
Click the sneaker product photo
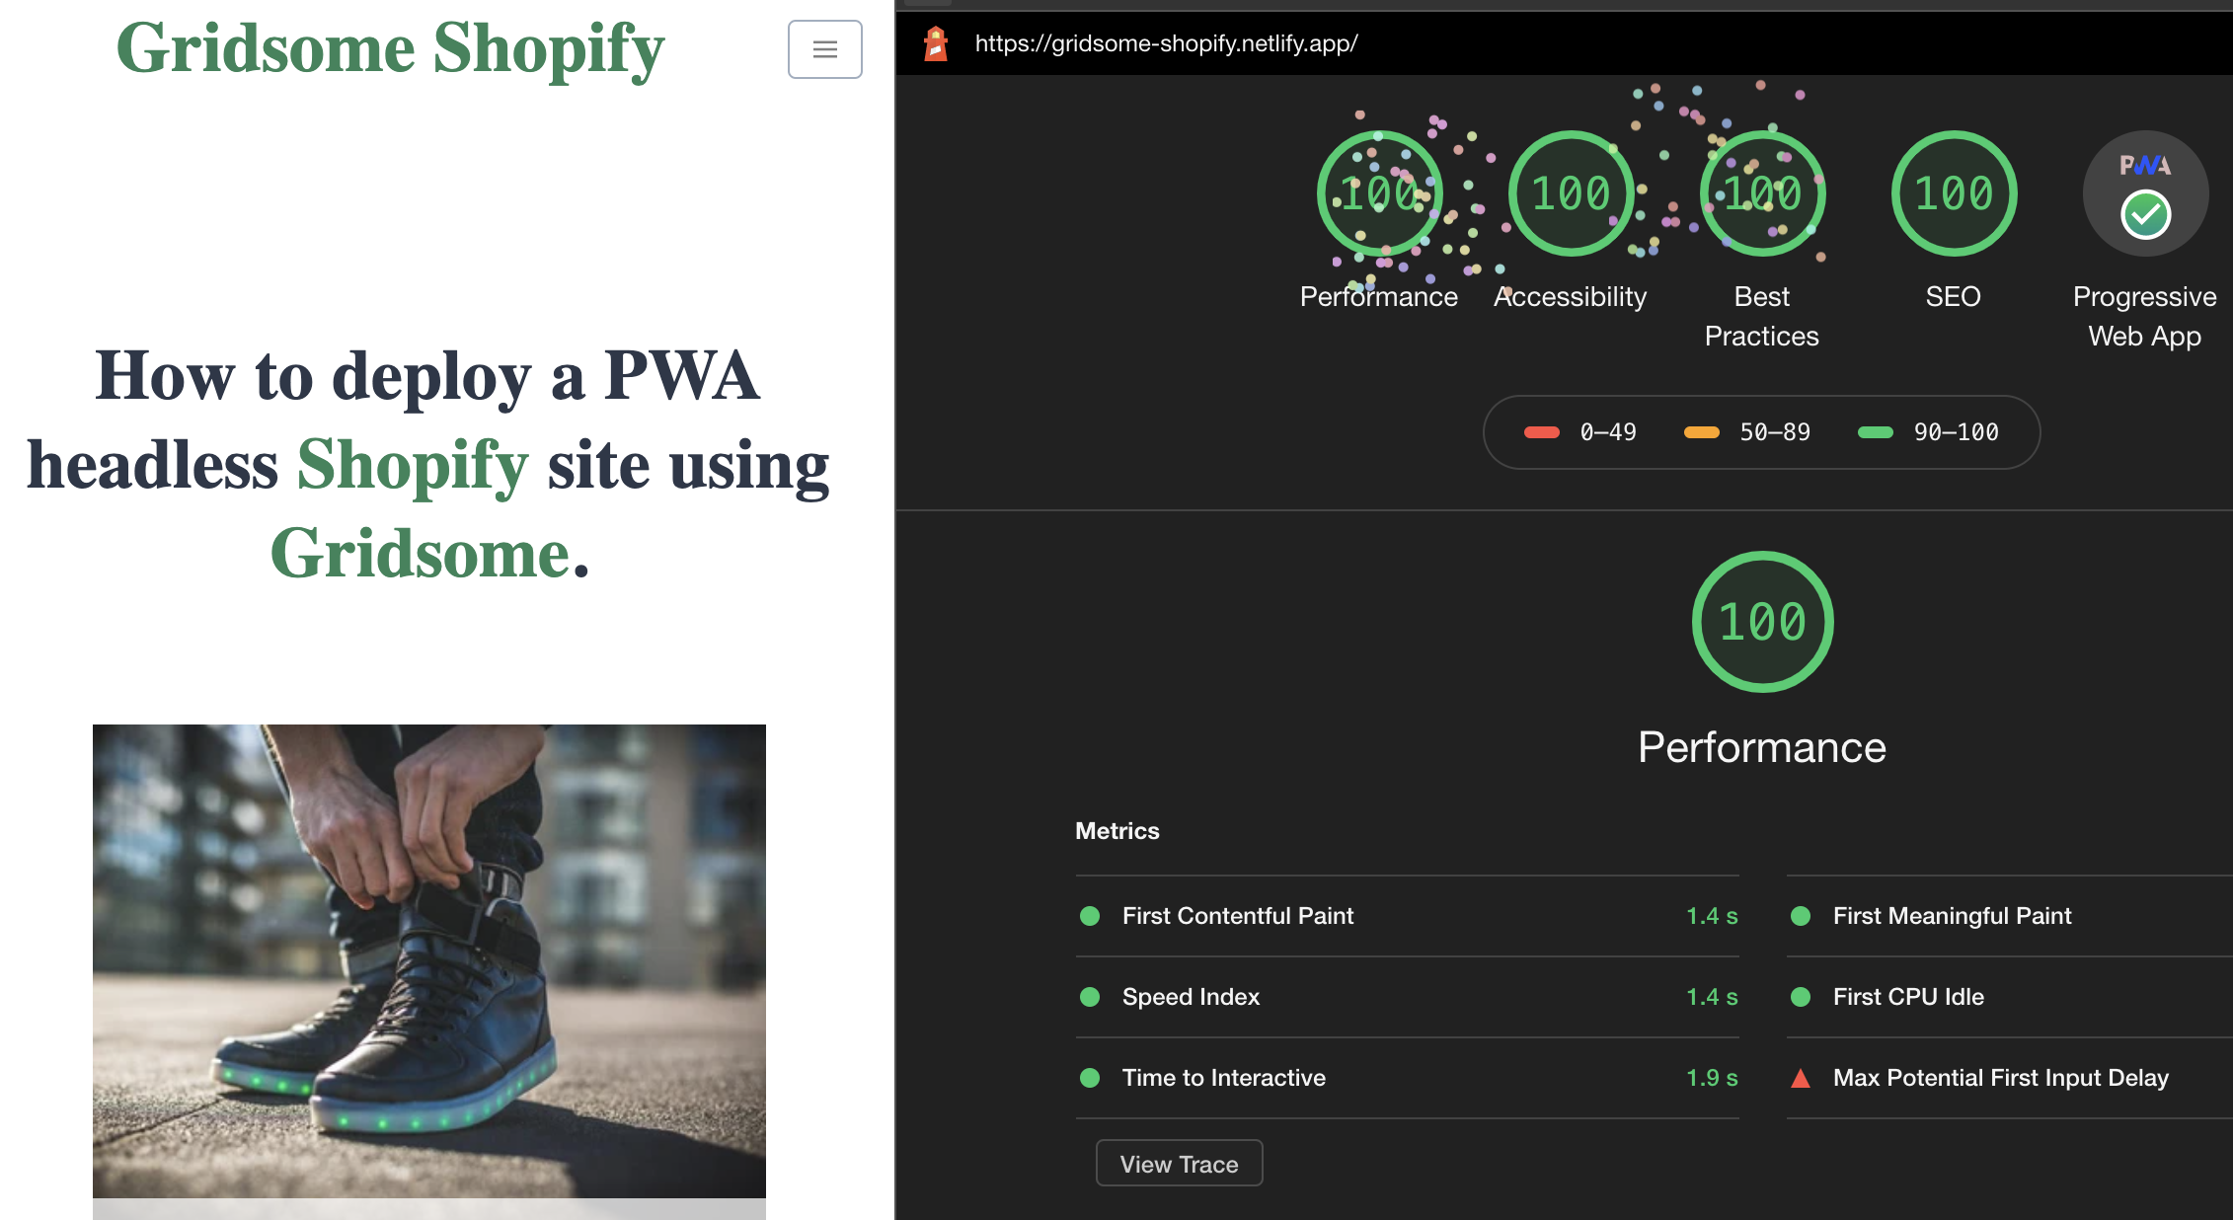pos(428,960)
